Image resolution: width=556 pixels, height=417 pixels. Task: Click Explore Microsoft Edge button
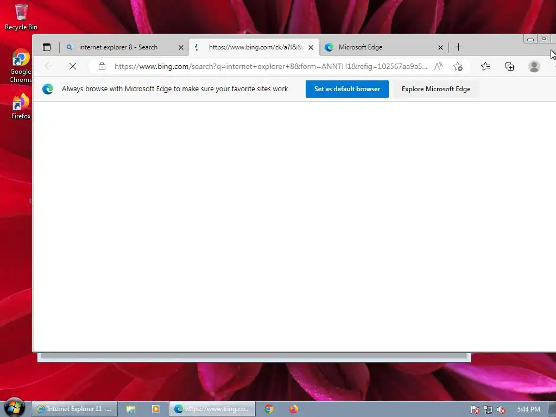click(x=436, y=89)
